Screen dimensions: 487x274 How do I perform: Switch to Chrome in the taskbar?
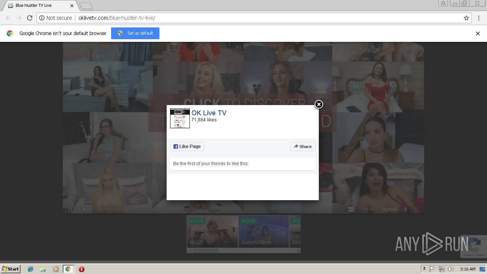click(x=68, y=269)
